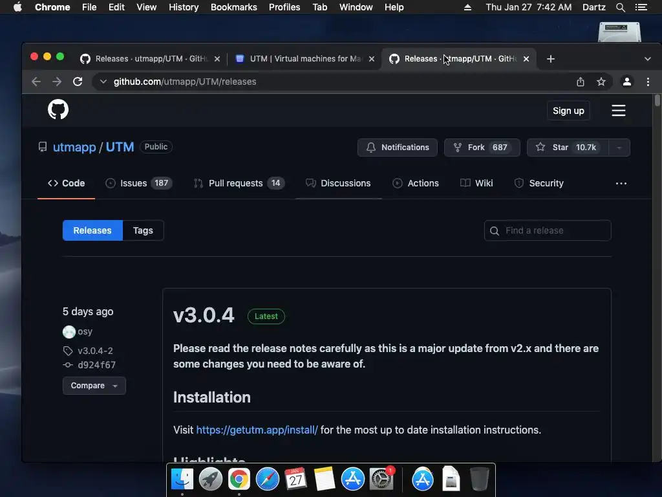Screen dimensions: 662x497
Task: Star the UTM repository
Action: [568, 148]
